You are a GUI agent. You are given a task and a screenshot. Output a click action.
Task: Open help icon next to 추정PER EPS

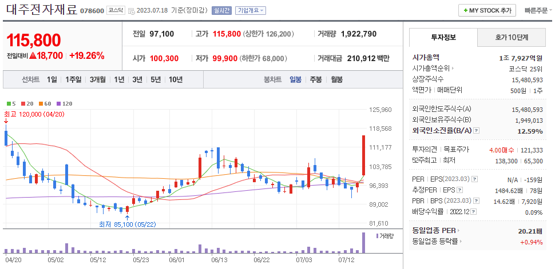pos(459,190)
